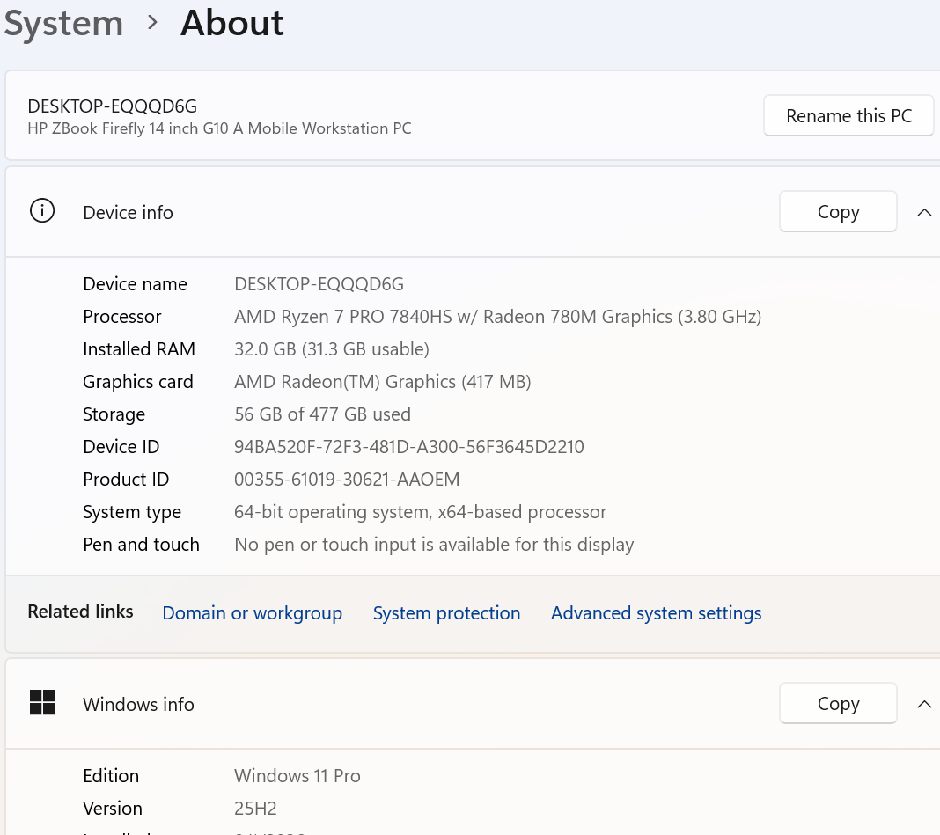940x835 pixels.
Task: Select the Device ID value 94BA520F
Action: (409, 447)
